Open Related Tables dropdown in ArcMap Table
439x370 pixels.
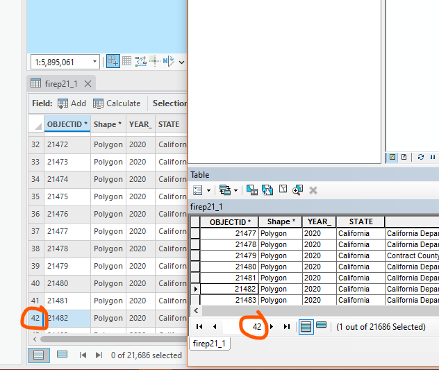(228, 190)
